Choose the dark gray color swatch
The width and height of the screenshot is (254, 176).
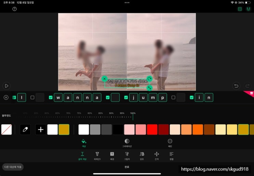(106, 130)
